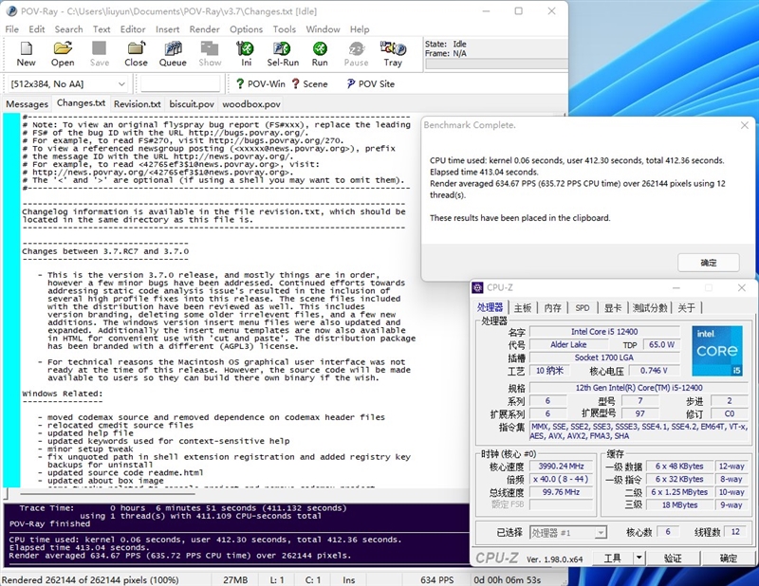The width and height of the screenshot is (759, 586).
Task: Switch to the SPD tab in CPU-Z
Action: 583,308
